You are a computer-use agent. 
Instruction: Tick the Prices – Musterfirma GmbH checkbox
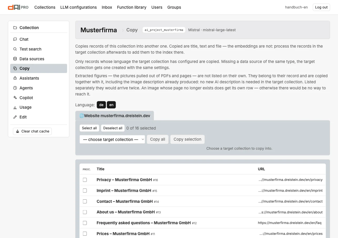click(85, 234)
